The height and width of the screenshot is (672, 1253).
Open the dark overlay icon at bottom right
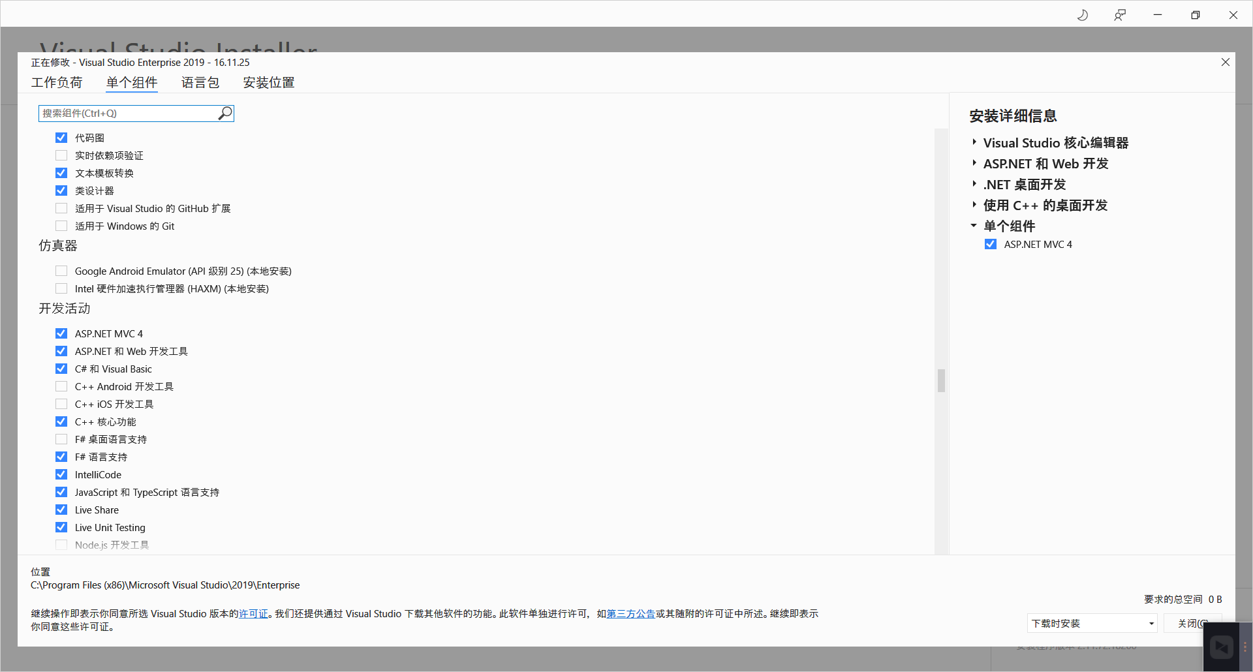pyautogui.click(x=1222, y=647)
